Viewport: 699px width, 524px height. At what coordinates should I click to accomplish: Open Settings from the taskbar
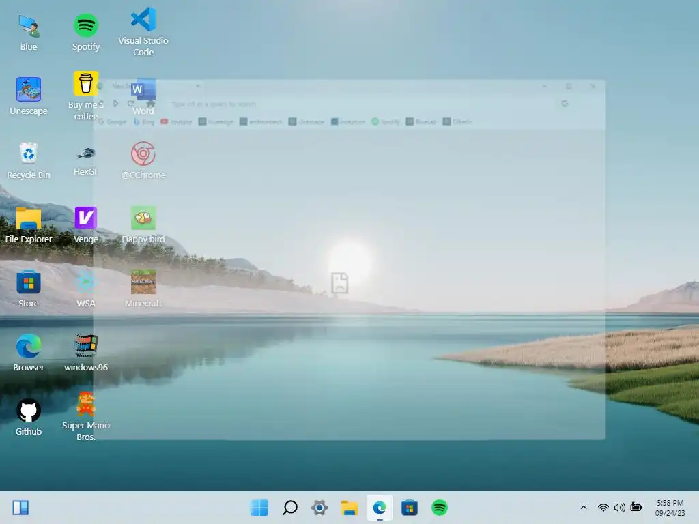point(319,508)
